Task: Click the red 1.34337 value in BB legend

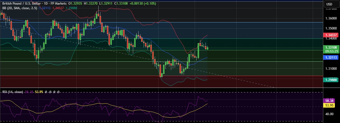Action: (x=57, y=8)
